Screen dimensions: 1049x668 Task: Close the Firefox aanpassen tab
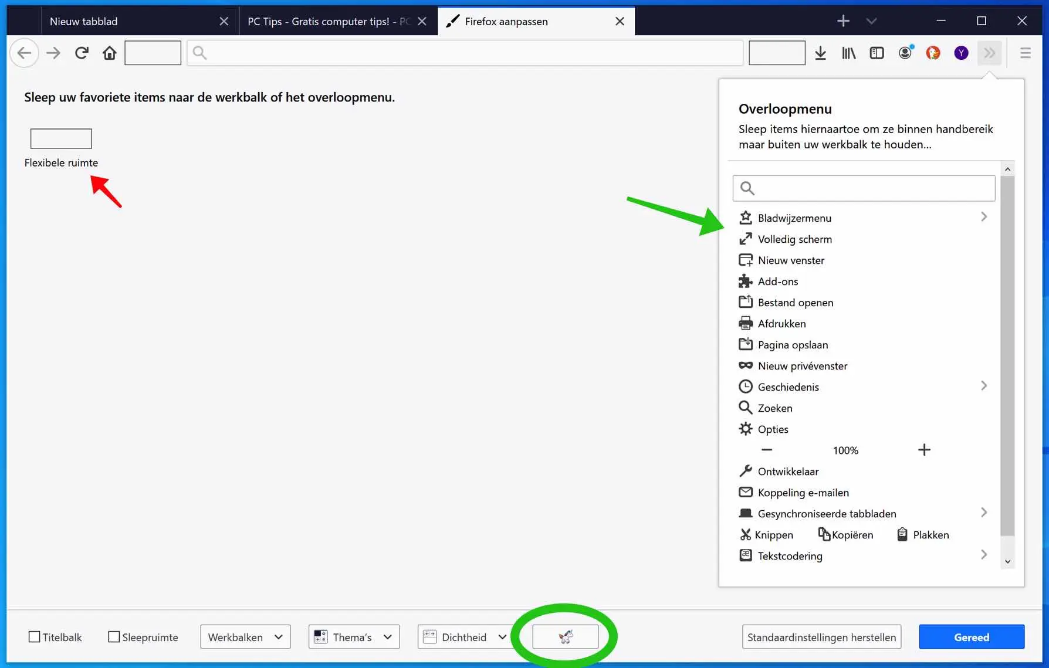(620, 21)
